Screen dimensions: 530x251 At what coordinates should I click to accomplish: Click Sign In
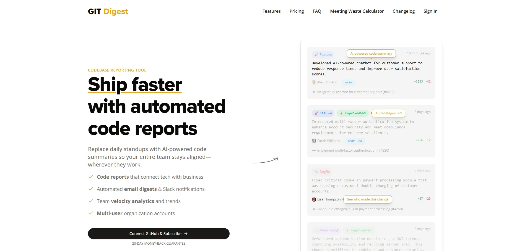click(x=430, y=11)
